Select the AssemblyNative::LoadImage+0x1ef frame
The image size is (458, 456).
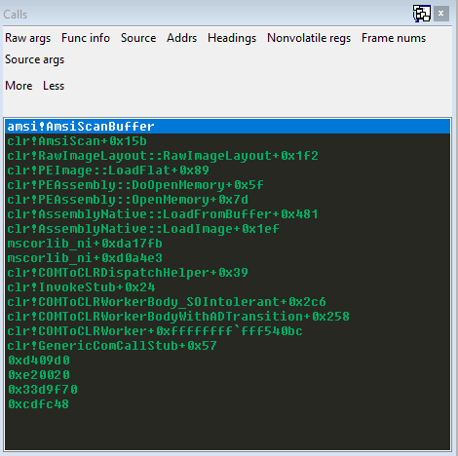(x=228, y=229)
